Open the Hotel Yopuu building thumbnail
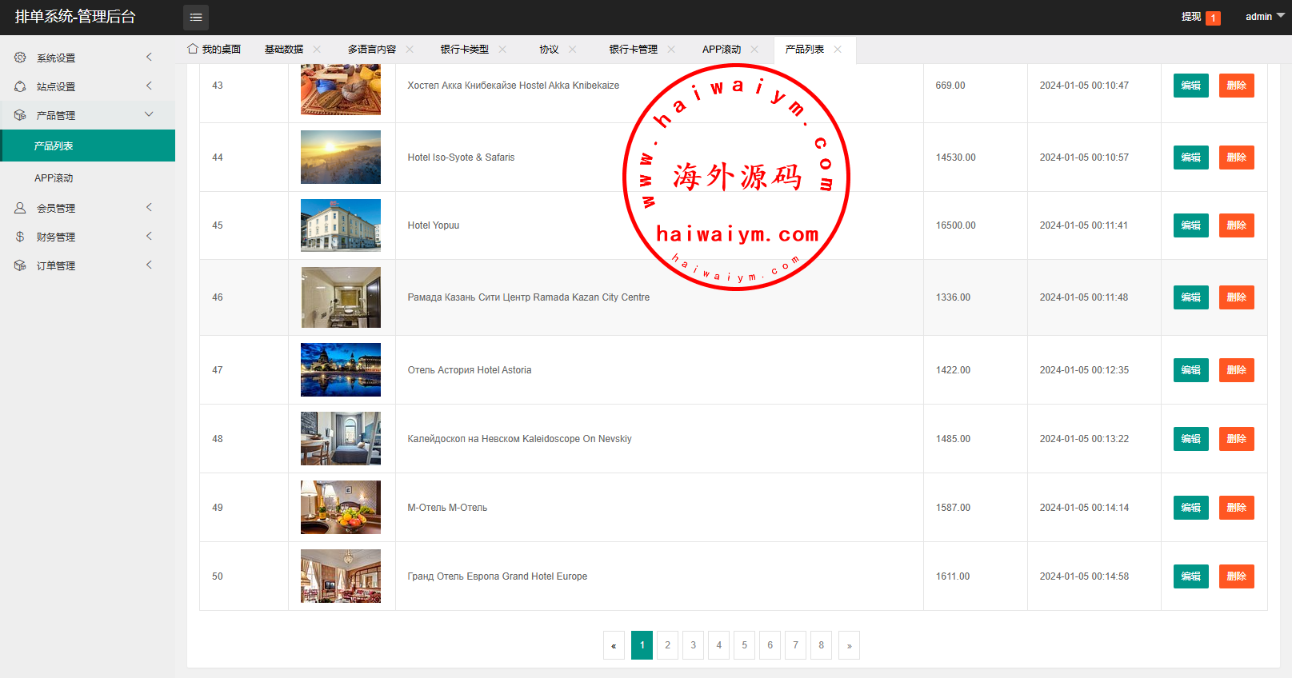This screenshot has height=678, width=1292. 341,225
